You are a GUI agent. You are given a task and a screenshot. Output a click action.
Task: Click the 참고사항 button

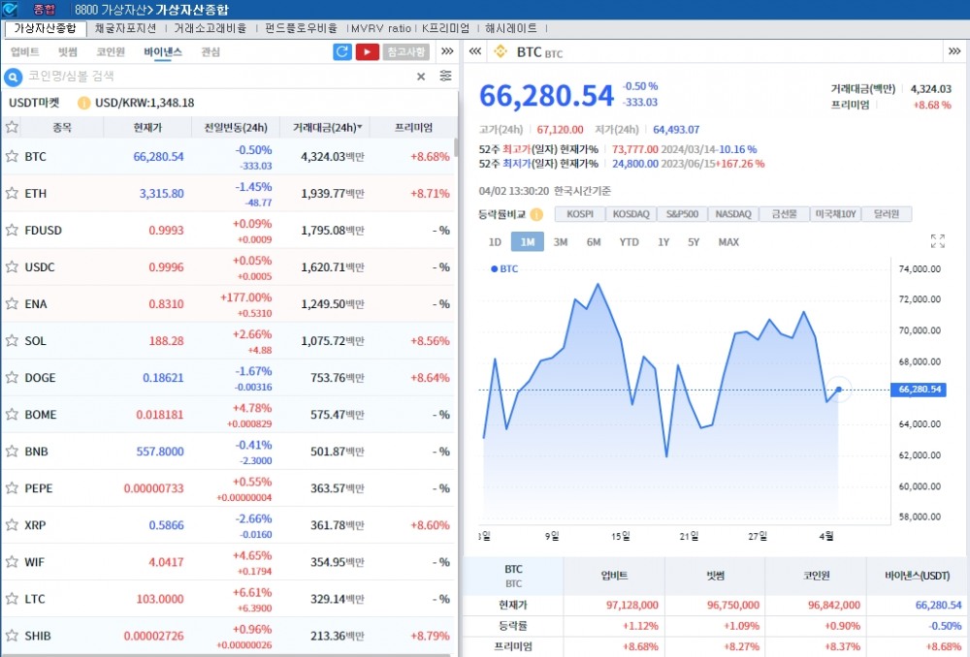click(404, 51)
